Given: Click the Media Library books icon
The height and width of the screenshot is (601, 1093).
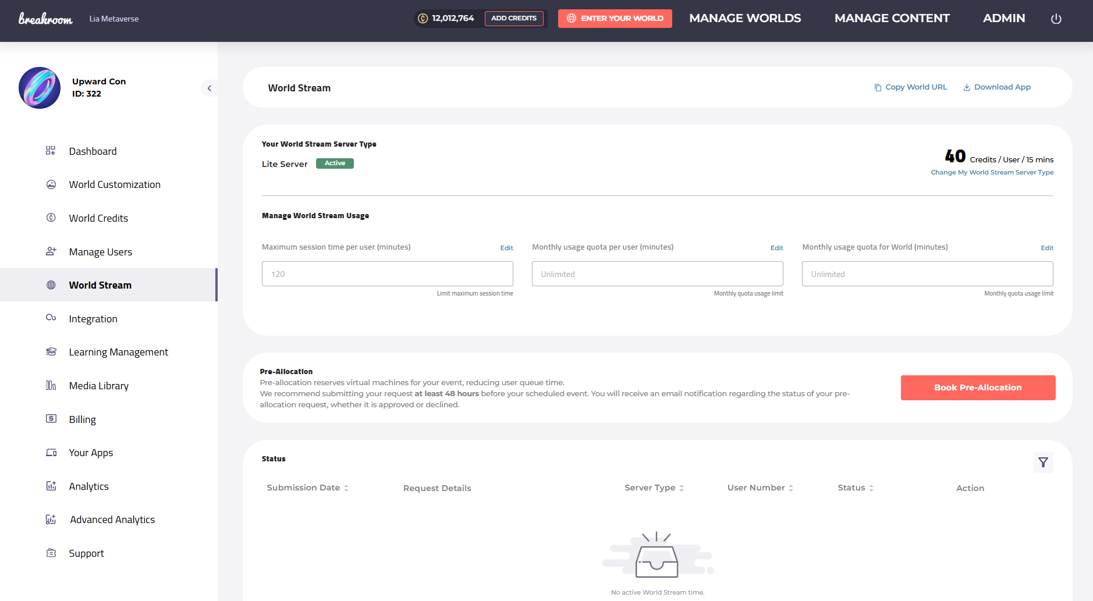Looking at the screenshot, I should pyautogui.click(x=51, y=385).
